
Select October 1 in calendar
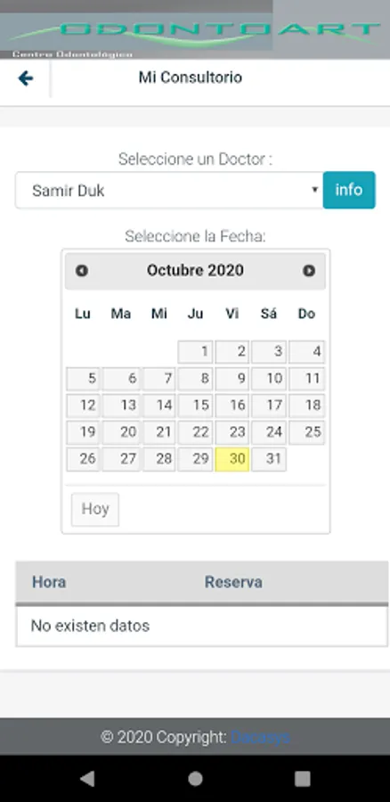(195, 352)
